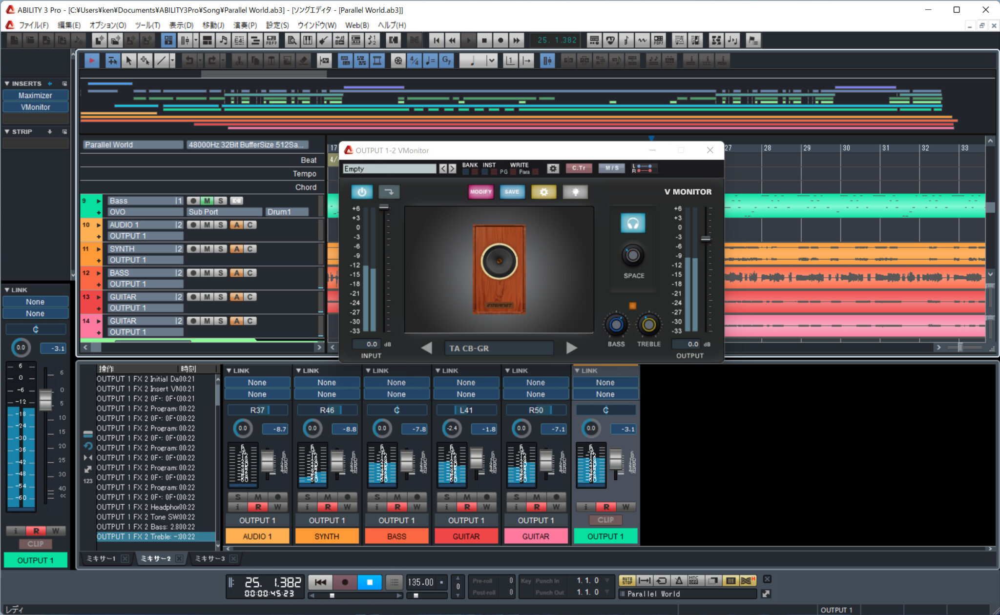This screenshot has width=1000, height=615.
Task: Click the C.Tr button in the VMonitor header
Action: (x=579, y=168)
